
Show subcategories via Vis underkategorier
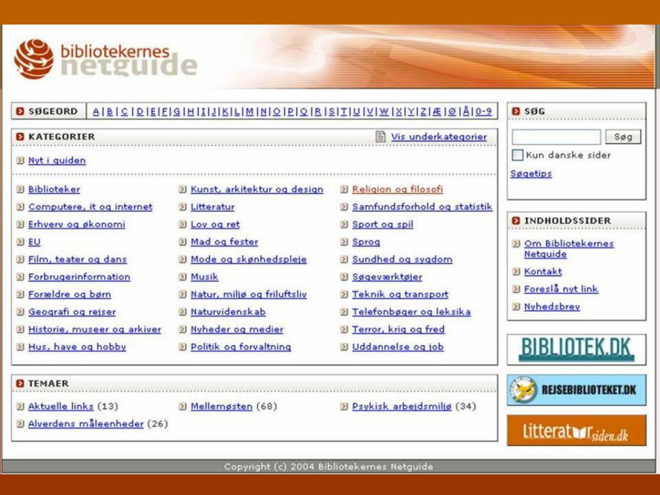(x=438, y=137)
